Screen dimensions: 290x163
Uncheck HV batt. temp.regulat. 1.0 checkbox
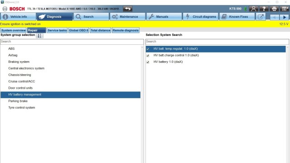tap(148, 49)
